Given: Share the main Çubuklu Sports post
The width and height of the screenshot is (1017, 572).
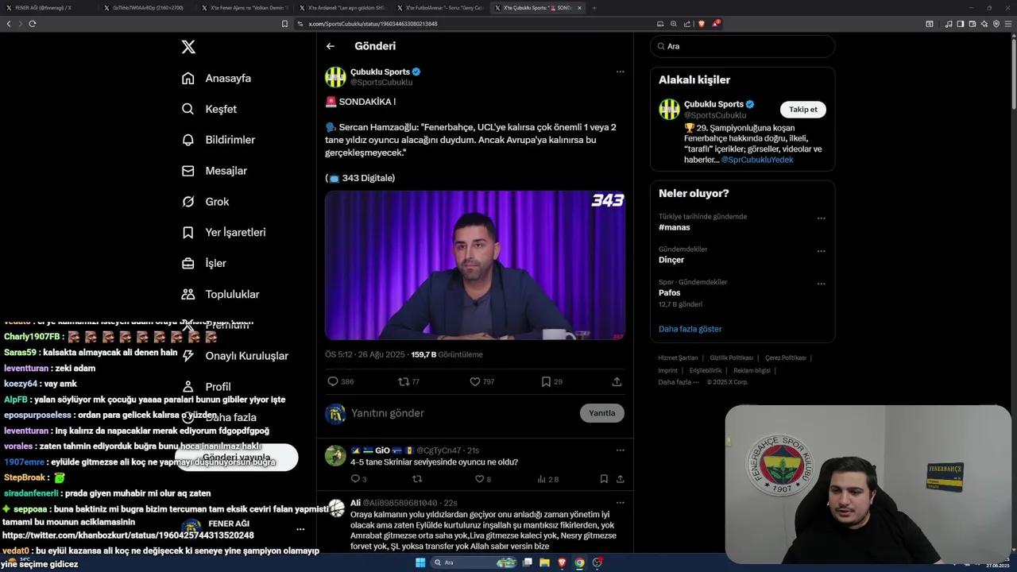Looking at the screenshot, I should click(617, 382).
